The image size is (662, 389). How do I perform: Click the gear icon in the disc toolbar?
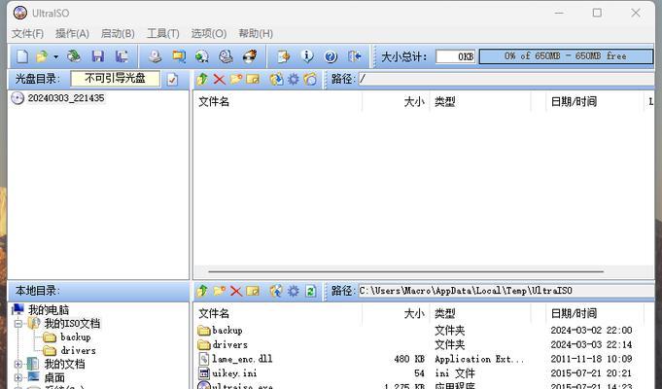point(293,79)
